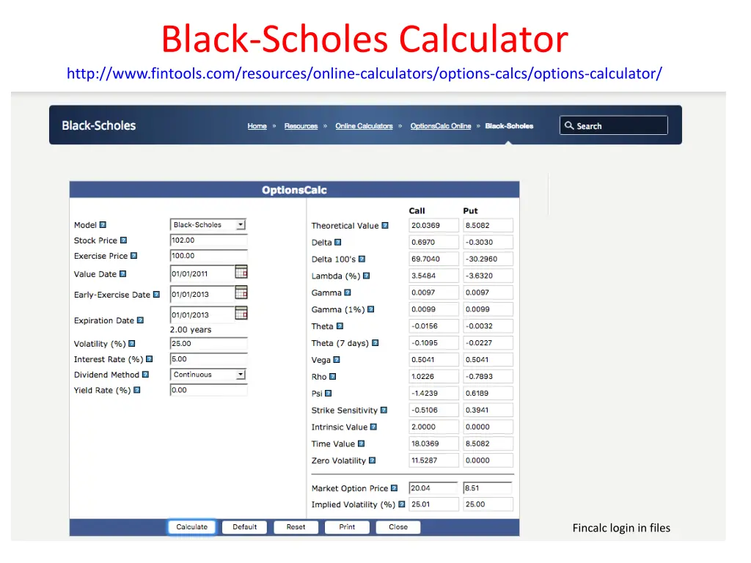This screenshot has width=751, height=563.
Task: Open the Dividend Method dropdown showing Continuous
Action: click(x=208, y=375)
